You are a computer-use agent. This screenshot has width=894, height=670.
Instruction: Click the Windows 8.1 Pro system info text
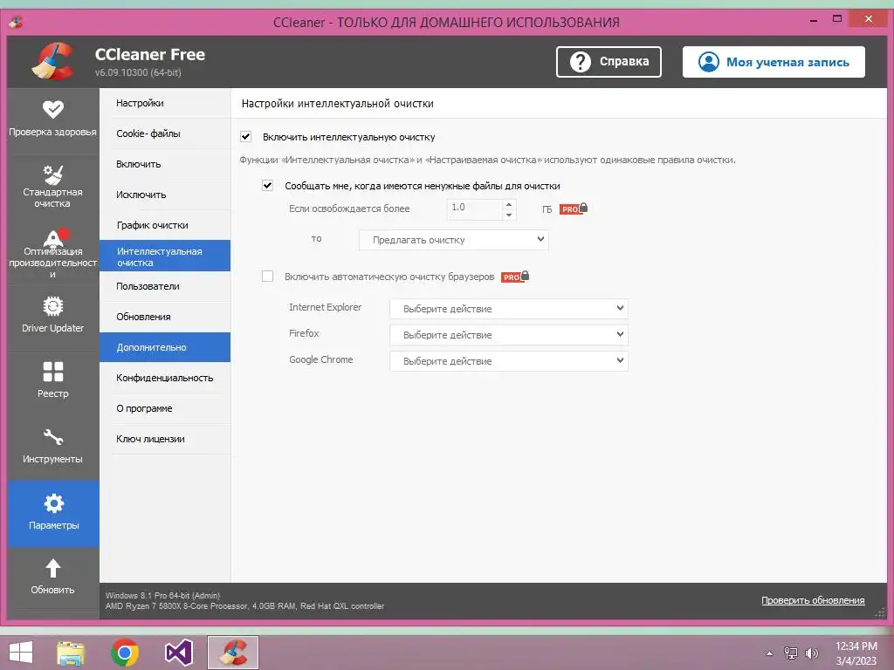(162, 595)
